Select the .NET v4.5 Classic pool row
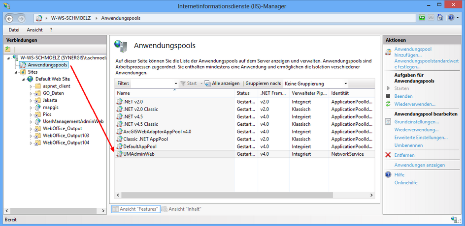This screenshot has height=226, width=465. (245, 124)
